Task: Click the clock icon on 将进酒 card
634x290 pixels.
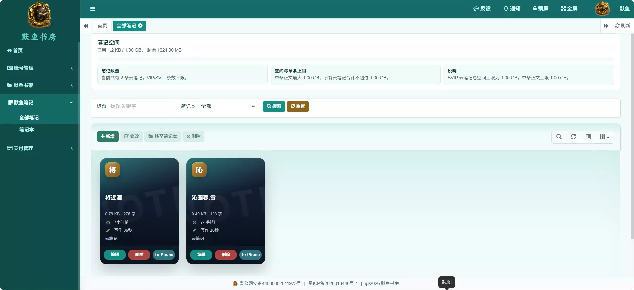Action: pos(108,223)
